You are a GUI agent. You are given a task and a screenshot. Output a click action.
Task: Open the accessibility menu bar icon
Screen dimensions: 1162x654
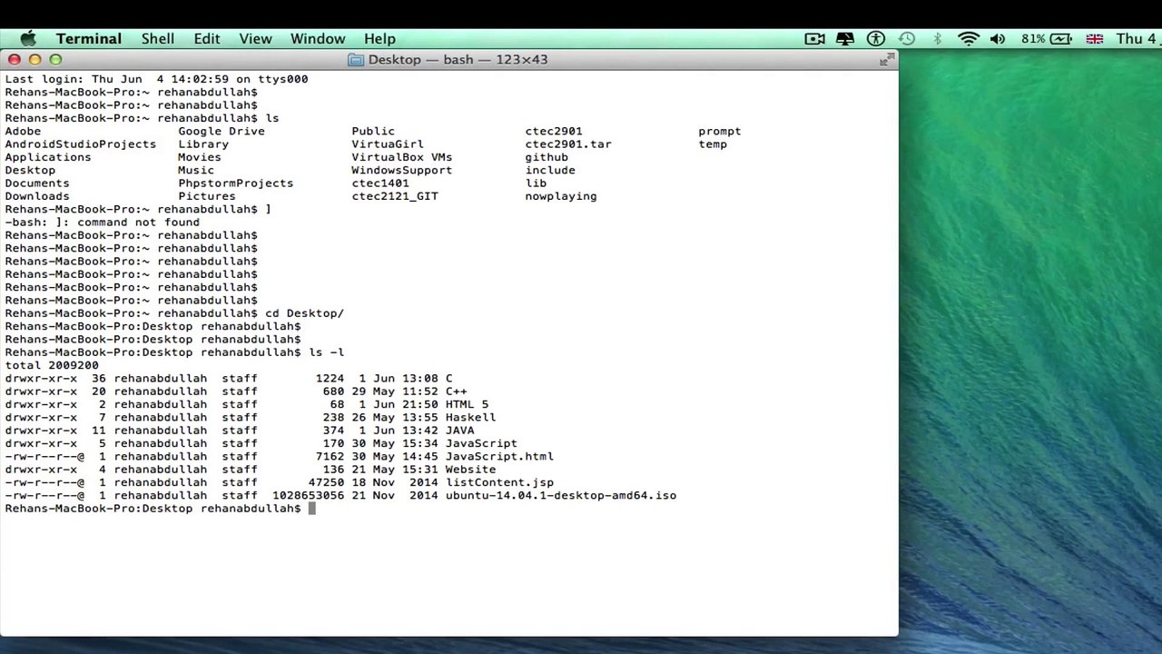(876, 39)
